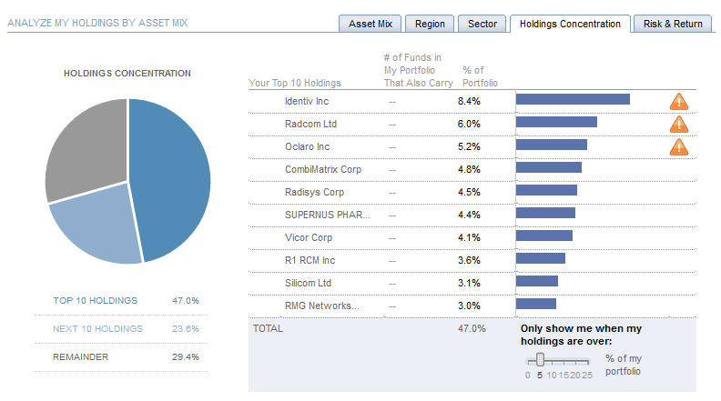Switch to the Asset Mix tab
721x401 pixels.
368,24
